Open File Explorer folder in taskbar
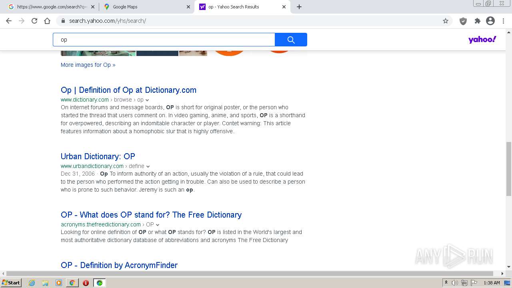 [x=45, y=283]
